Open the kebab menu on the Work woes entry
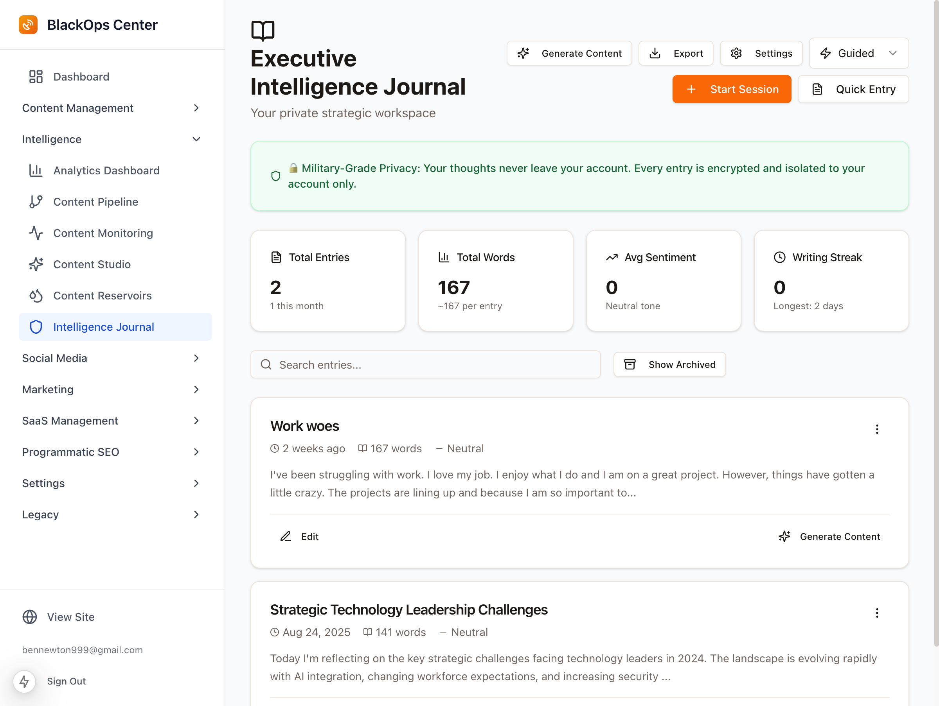This screenshot has width=939, height=706. [877, 429]
